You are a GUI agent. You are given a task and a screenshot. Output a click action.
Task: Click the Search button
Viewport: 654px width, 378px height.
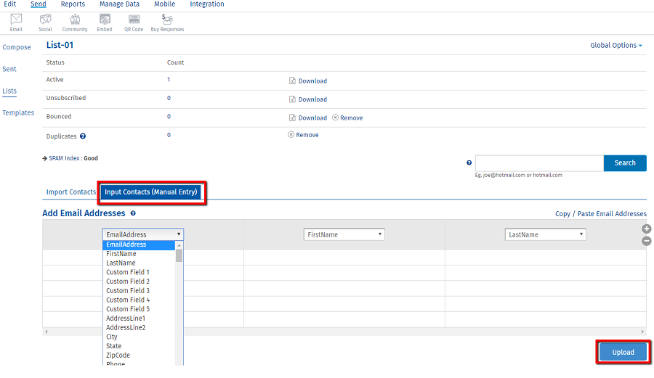click(x=625, y=163)
